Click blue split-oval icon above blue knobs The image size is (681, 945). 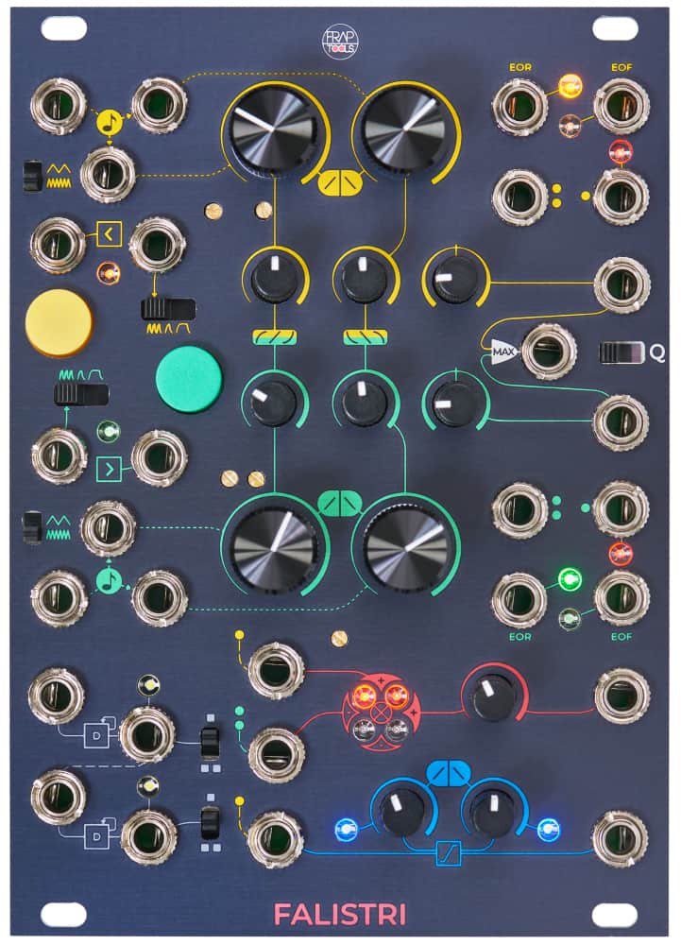(449, 773)
